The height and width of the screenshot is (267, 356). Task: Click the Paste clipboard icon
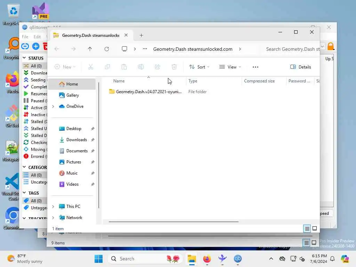[x=124, y=67]
